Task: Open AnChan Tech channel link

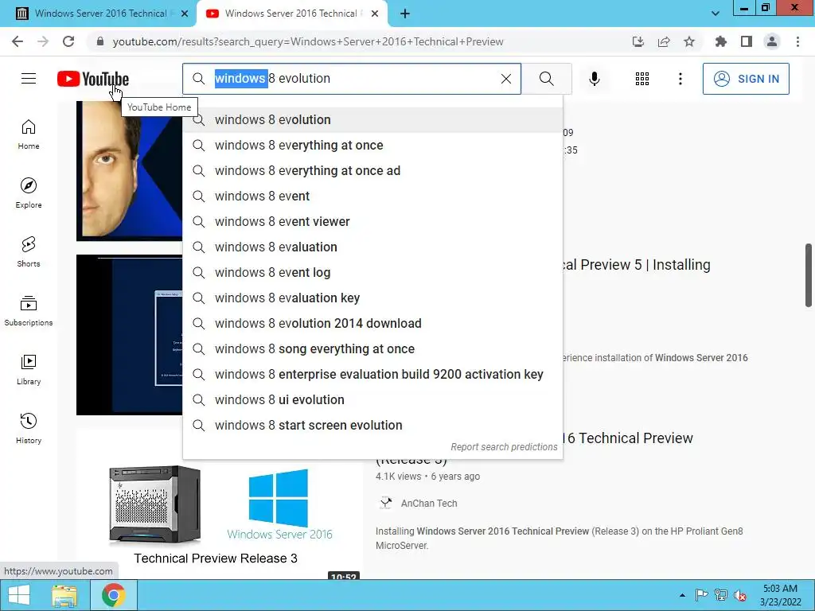Action: pyautogui.click(x=429, y=504)
